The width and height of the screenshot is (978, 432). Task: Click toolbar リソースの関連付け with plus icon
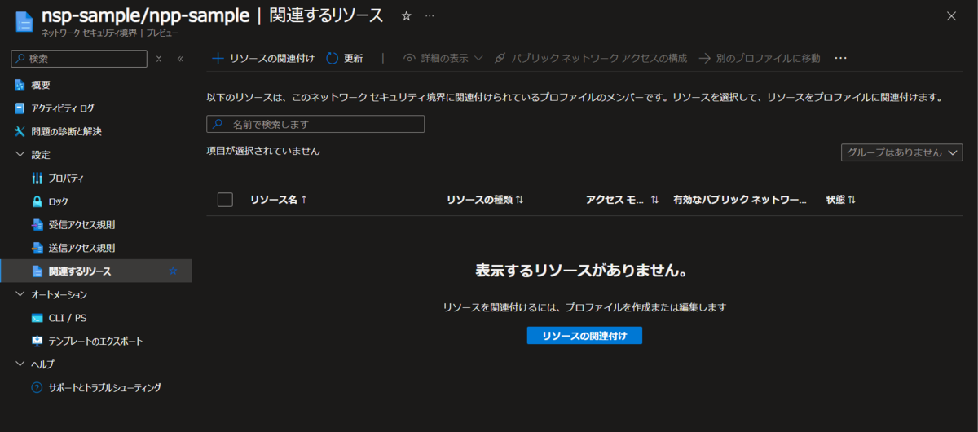coord(263,59)
